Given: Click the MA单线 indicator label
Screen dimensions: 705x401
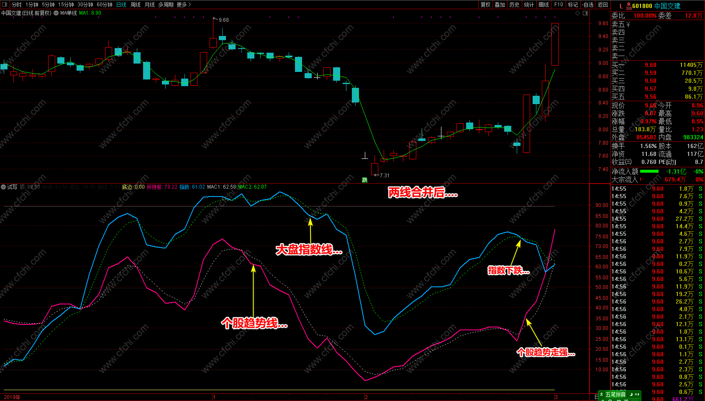Looking at the screenshot, I should click(69, 13).
